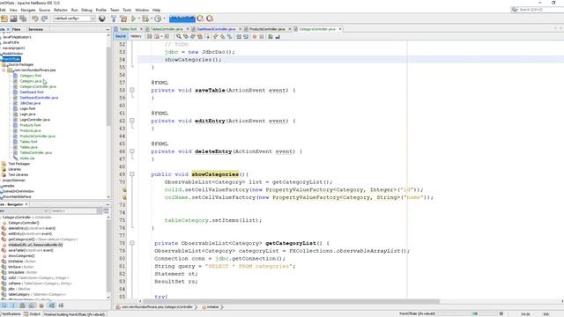Open the Refactor menu
The width and height of the screenshot is (564, 317).
click(x=61, y=10)
